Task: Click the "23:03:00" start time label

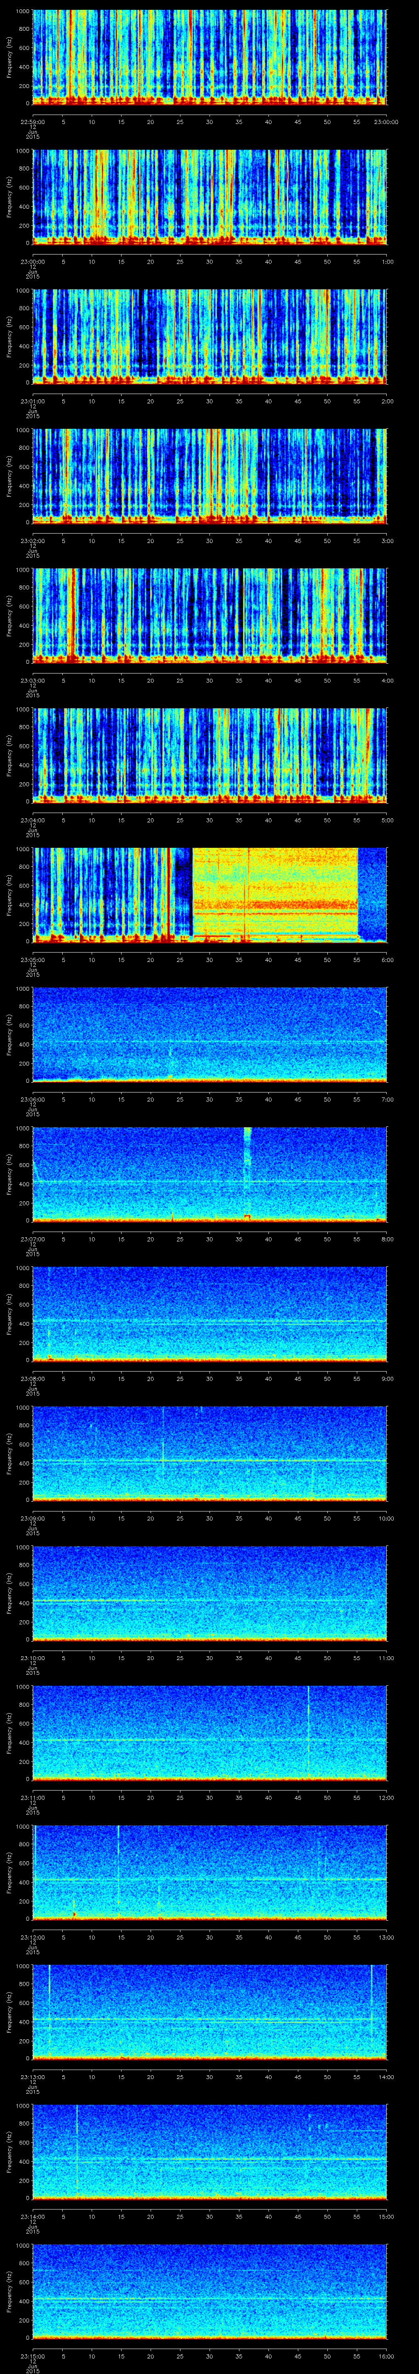Action: [x=32, y=679]
